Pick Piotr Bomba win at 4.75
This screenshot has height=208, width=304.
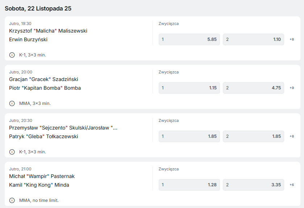coord(253,88)
